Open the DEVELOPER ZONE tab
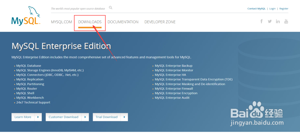The width and height of the screenshot is (300, 133). point(160,22)
